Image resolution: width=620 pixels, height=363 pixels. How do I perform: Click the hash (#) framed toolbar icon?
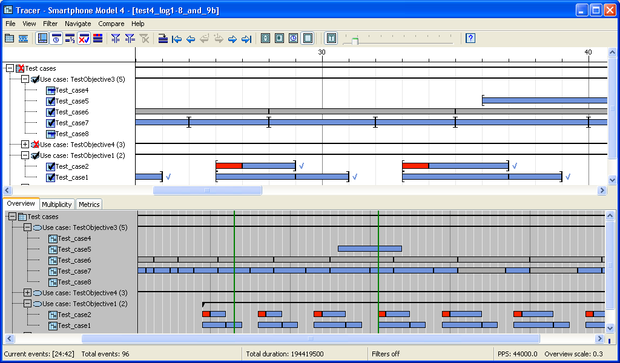click(279, 39)
